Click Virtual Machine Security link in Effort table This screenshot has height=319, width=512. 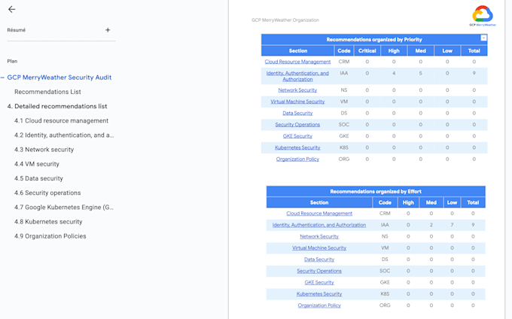(x=319, y=248)
